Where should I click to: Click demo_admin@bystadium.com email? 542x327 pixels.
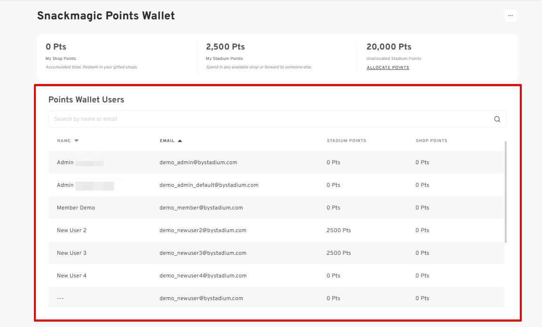pos(198,162)
